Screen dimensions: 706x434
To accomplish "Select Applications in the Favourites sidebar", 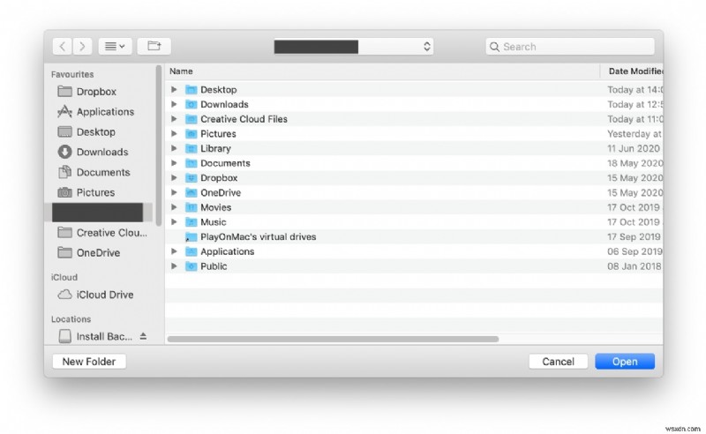I will 105,112.
